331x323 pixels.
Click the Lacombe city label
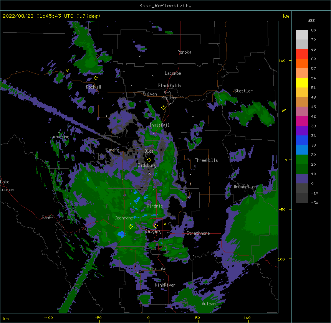click(x=173, y=73)
